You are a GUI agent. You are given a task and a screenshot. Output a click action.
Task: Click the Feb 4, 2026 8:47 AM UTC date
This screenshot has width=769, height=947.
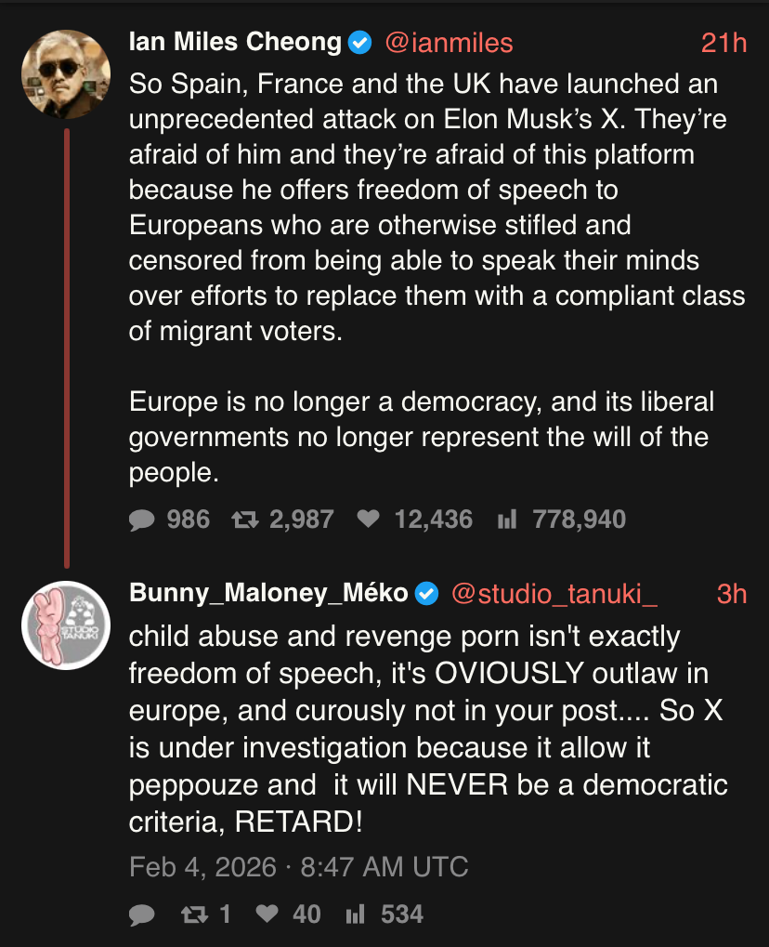[298, 867]
